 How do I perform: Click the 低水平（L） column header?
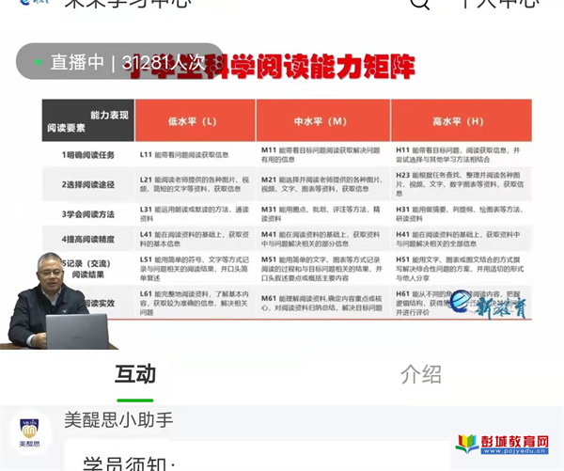[x=195, y=120]
